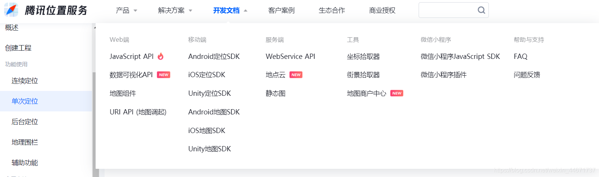The image size is (599, 177).
Task: Click the 服务端 column heading
Action: tap(275, 40)
